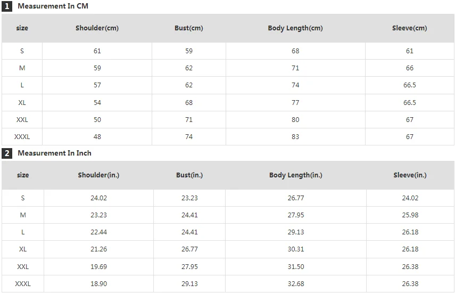Select shoulder value 48 in the XXXL row

97,137
